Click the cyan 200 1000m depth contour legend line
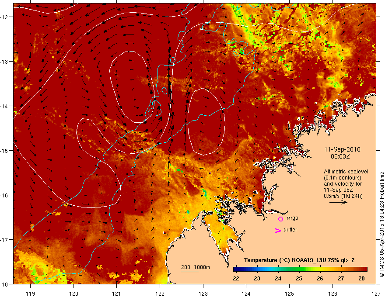 point(190,272)
